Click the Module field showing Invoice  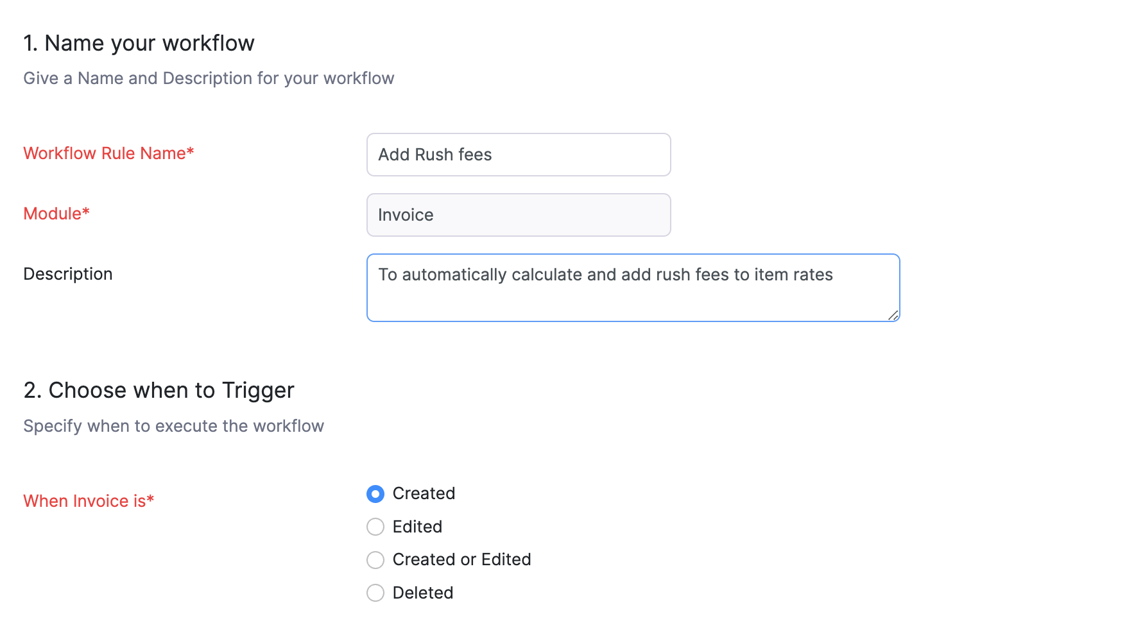click(518, 215)
